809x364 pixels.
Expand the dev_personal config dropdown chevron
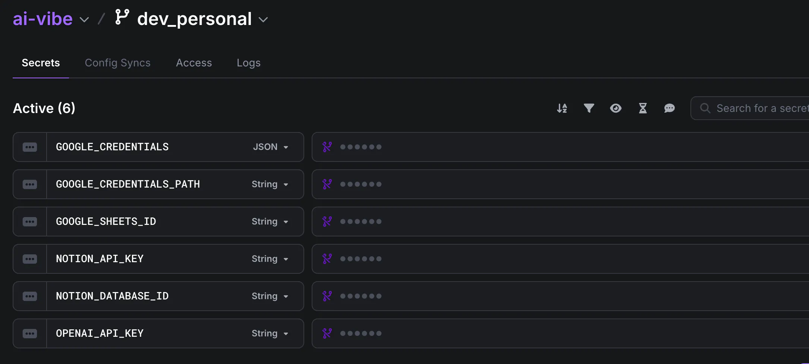coord(263,20)
